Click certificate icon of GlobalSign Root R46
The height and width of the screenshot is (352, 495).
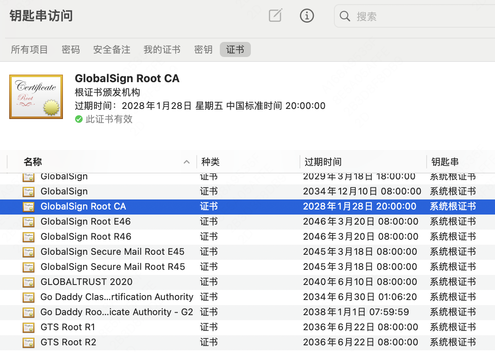[x=29, y=237]
